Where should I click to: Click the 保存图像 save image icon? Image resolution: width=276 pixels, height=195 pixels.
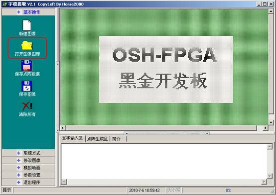26,86
